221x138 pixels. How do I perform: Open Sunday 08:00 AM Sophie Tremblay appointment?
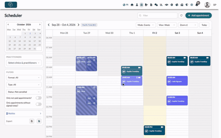[200, 61]
